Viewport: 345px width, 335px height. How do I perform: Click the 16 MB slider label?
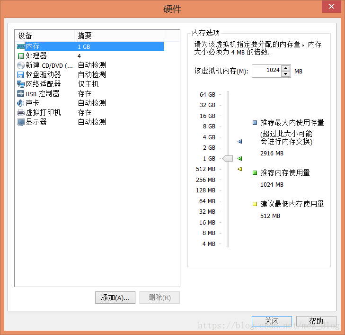click(207, 222)
